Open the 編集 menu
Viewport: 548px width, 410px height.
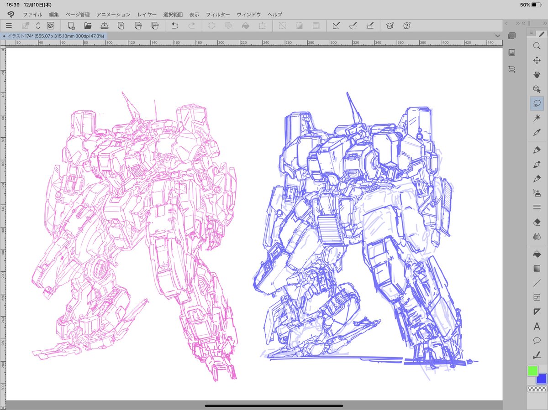click(54, 15)
